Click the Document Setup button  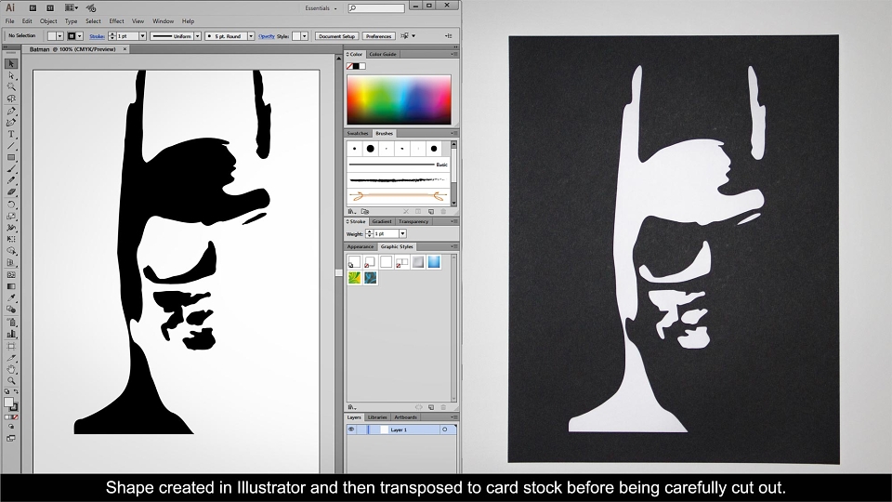click(x=336, y=36)
